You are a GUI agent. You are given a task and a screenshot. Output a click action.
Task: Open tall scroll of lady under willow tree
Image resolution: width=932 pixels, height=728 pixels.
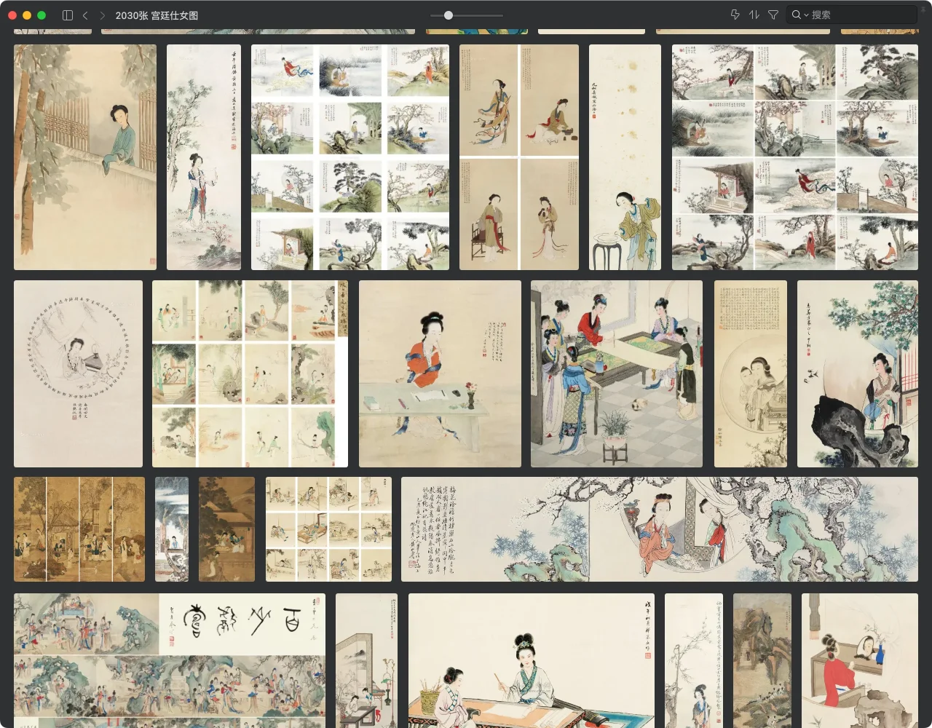tap(204, 157)
